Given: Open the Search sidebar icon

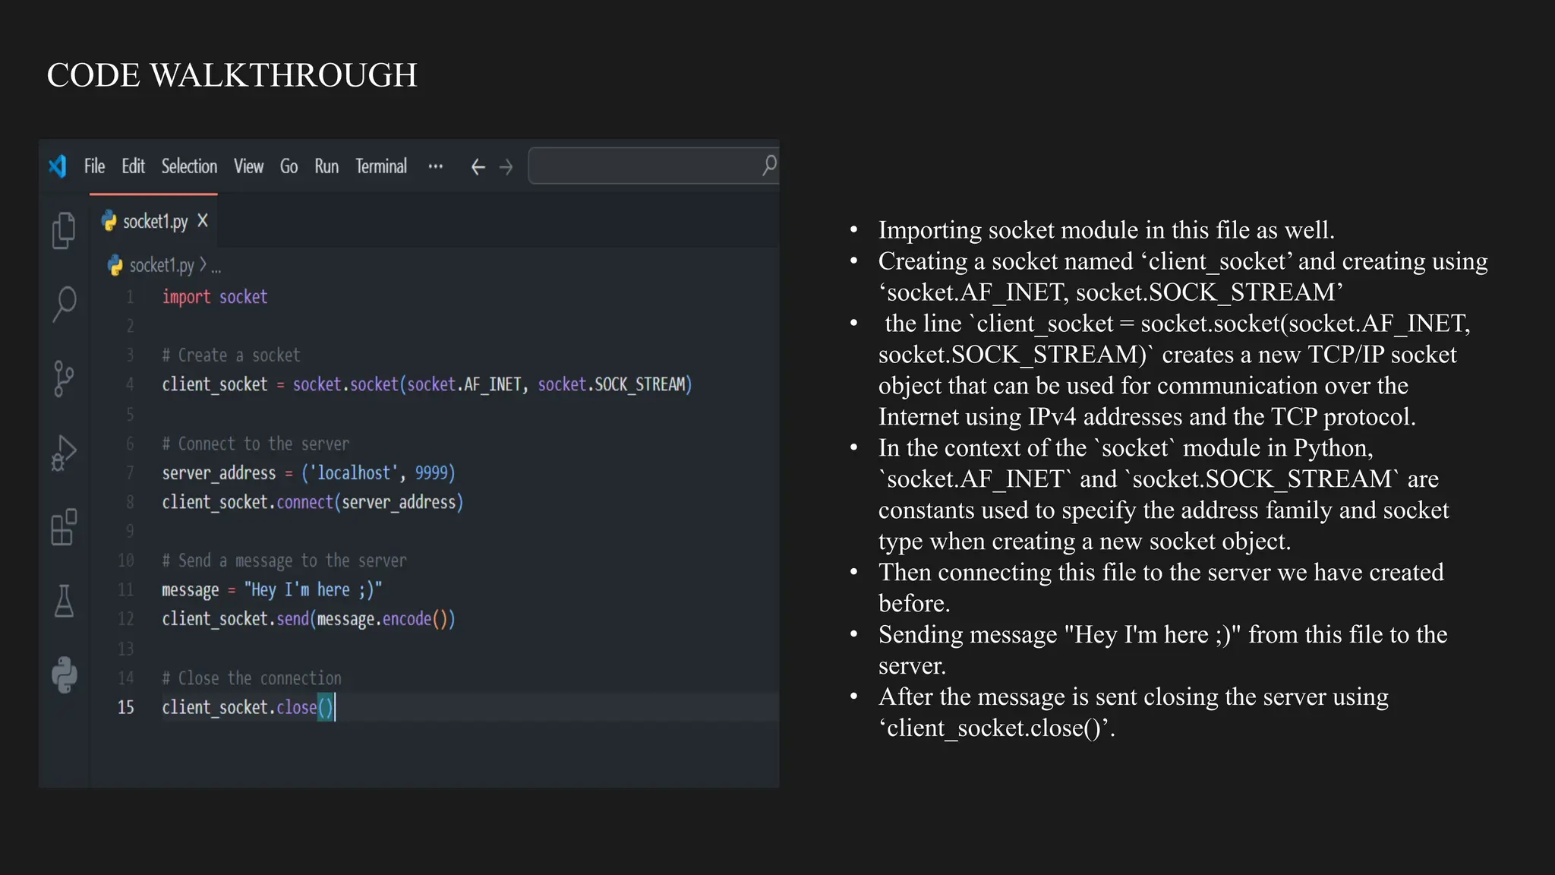Looking at the screenshot, I should (x=65, y=304).
